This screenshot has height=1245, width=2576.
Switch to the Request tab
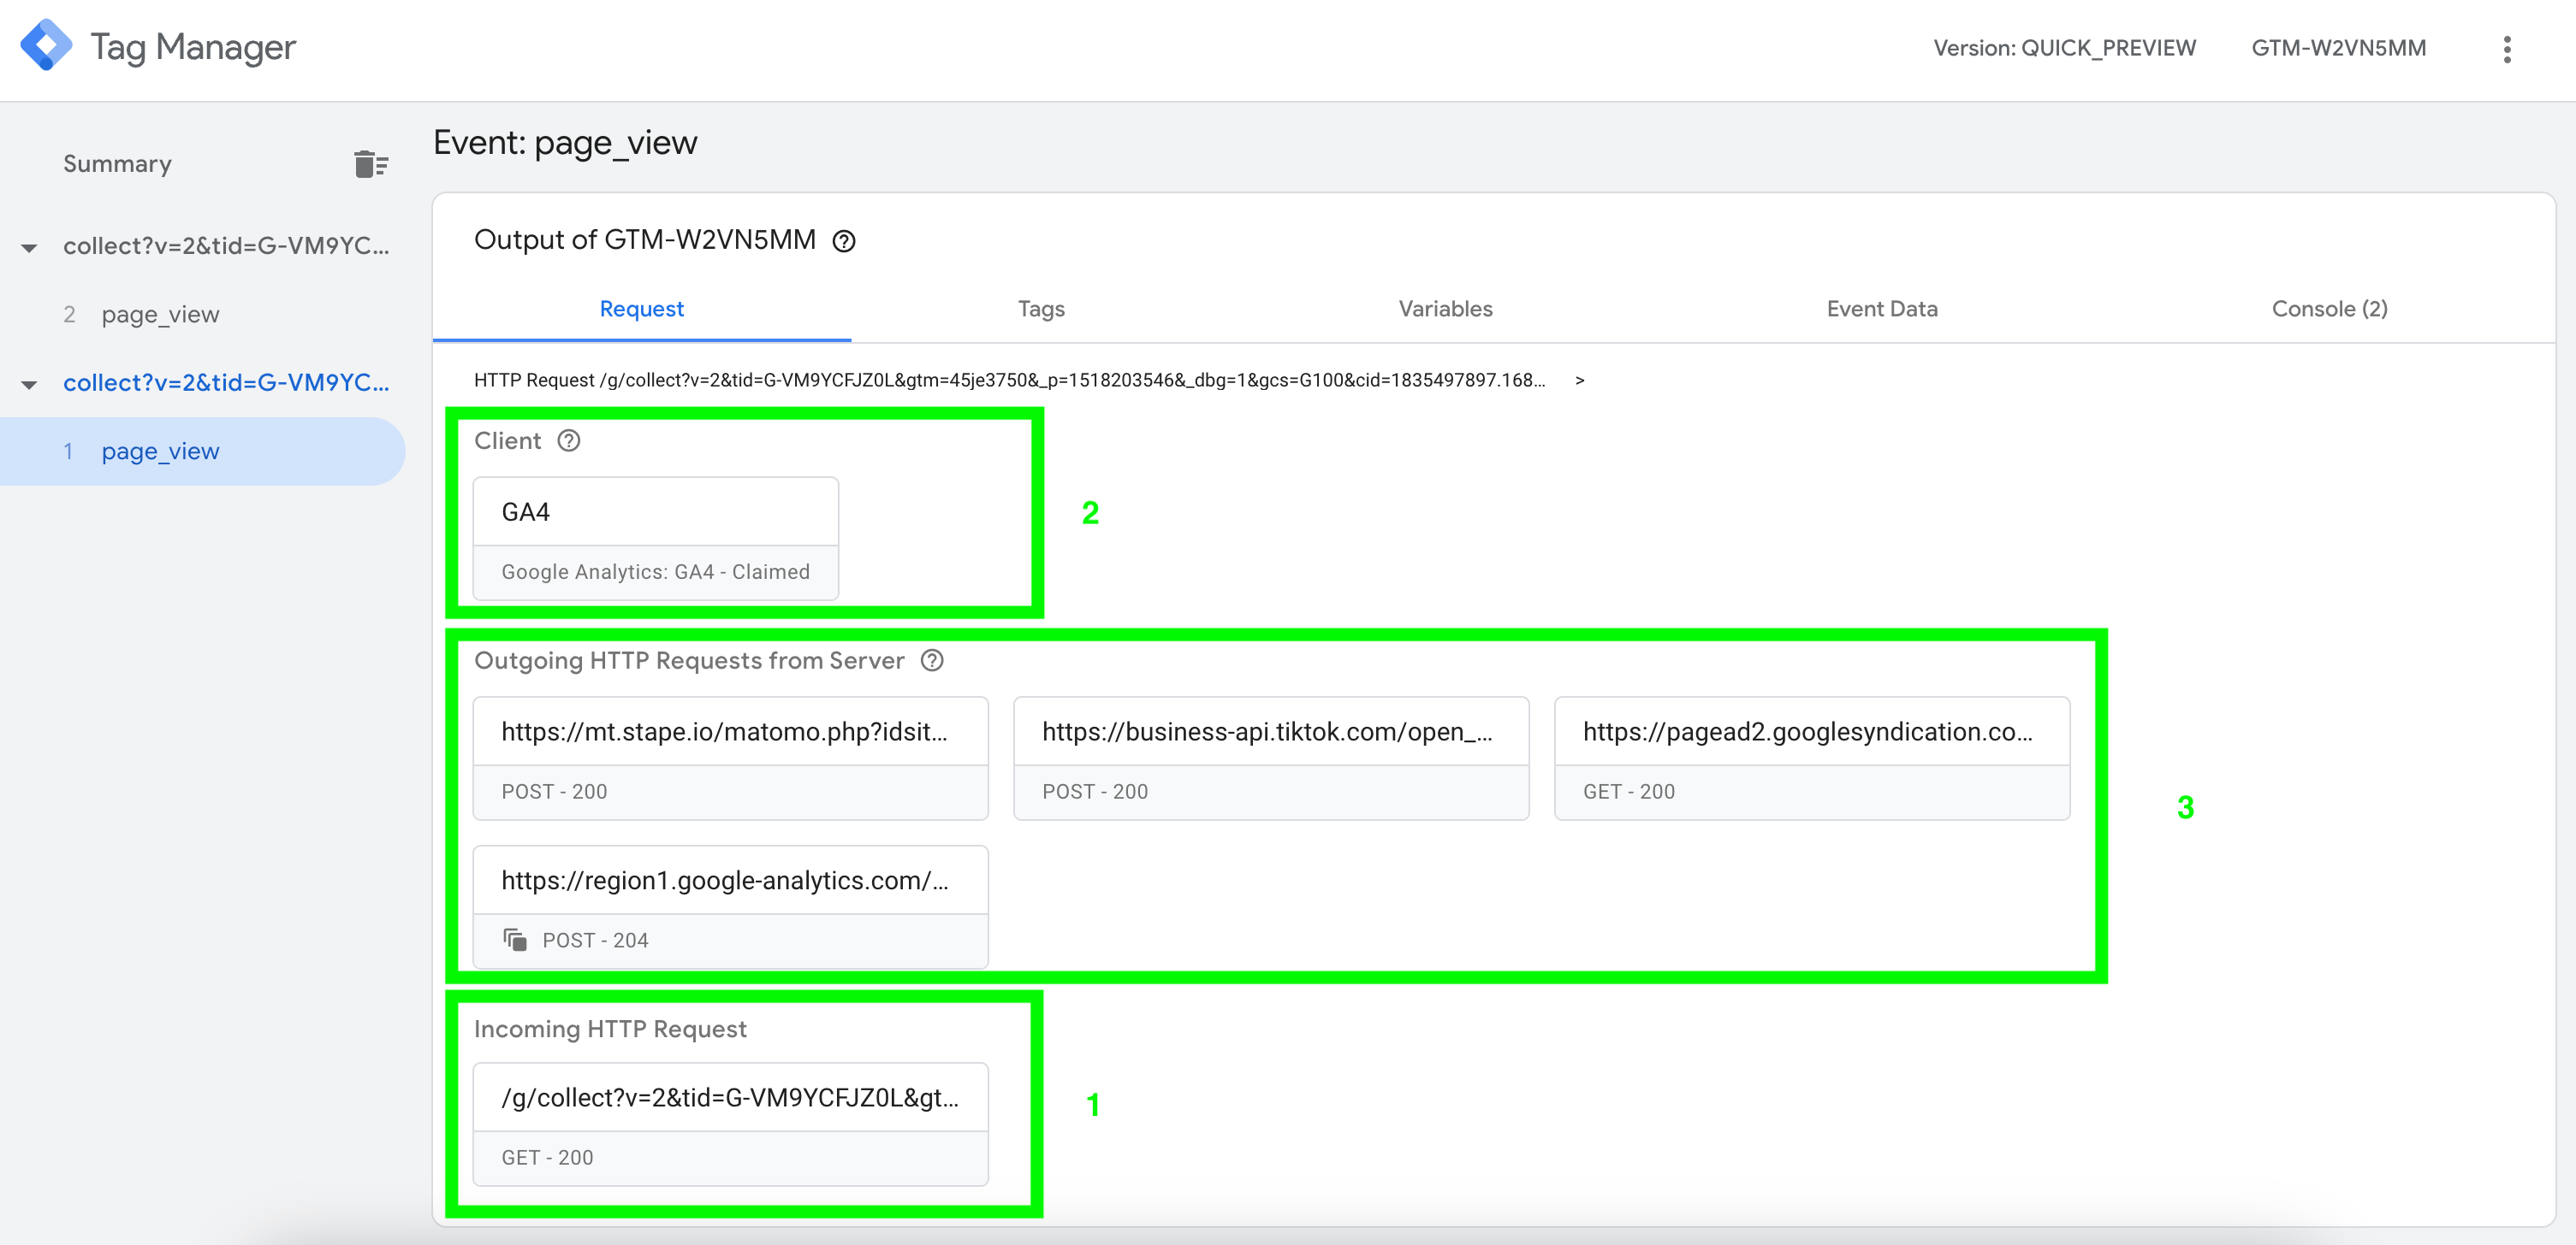(641, 309)
